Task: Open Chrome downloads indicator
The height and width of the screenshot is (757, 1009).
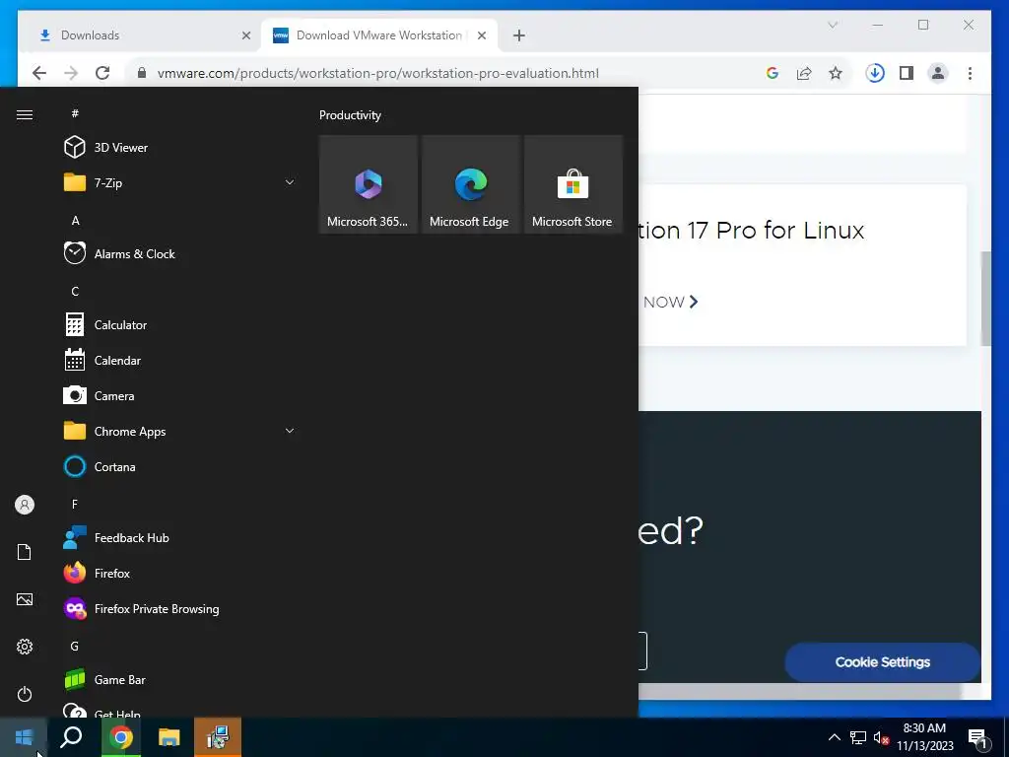Action: (875, 73)
